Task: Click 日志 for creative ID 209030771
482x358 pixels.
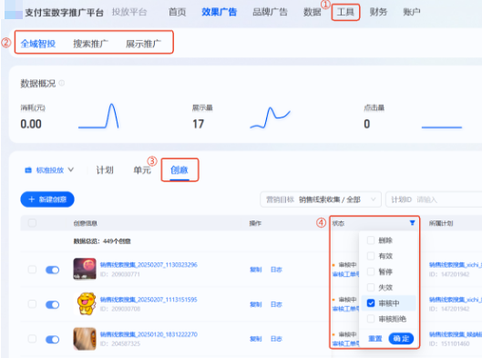Action: coord(276,270)
